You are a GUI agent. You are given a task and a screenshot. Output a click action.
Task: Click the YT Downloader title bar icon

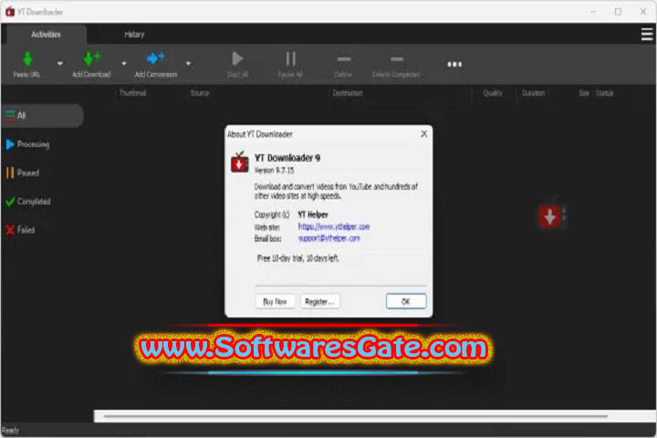click(x=10, y=12)
